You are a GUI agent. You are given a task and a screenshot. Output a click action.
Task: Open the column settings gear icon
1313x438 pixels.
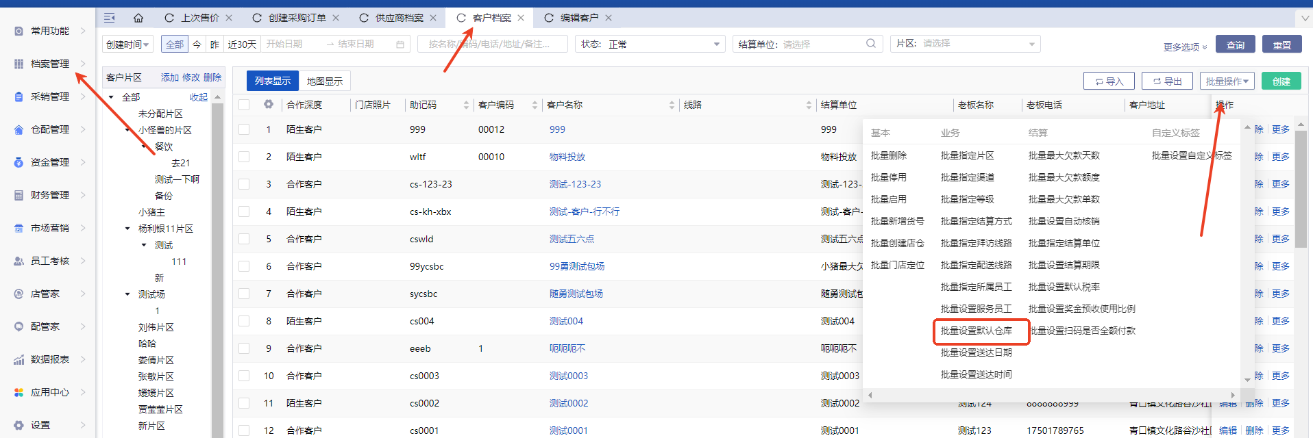coord(269,105)
